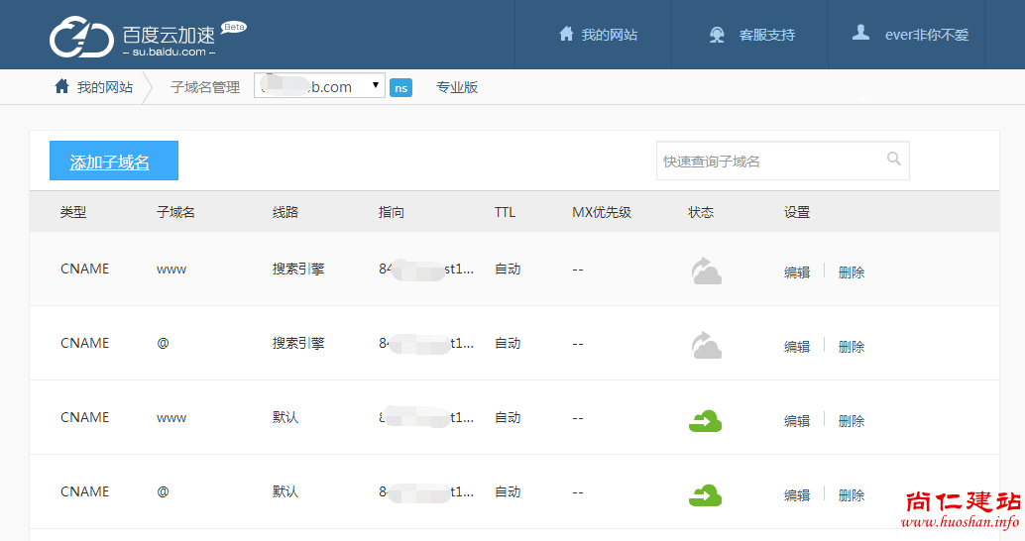Image resolution: width=1025 pixels, height=541 pixels.
Task: Click the 快速查询子域名 search field
Action: [768, 161]
